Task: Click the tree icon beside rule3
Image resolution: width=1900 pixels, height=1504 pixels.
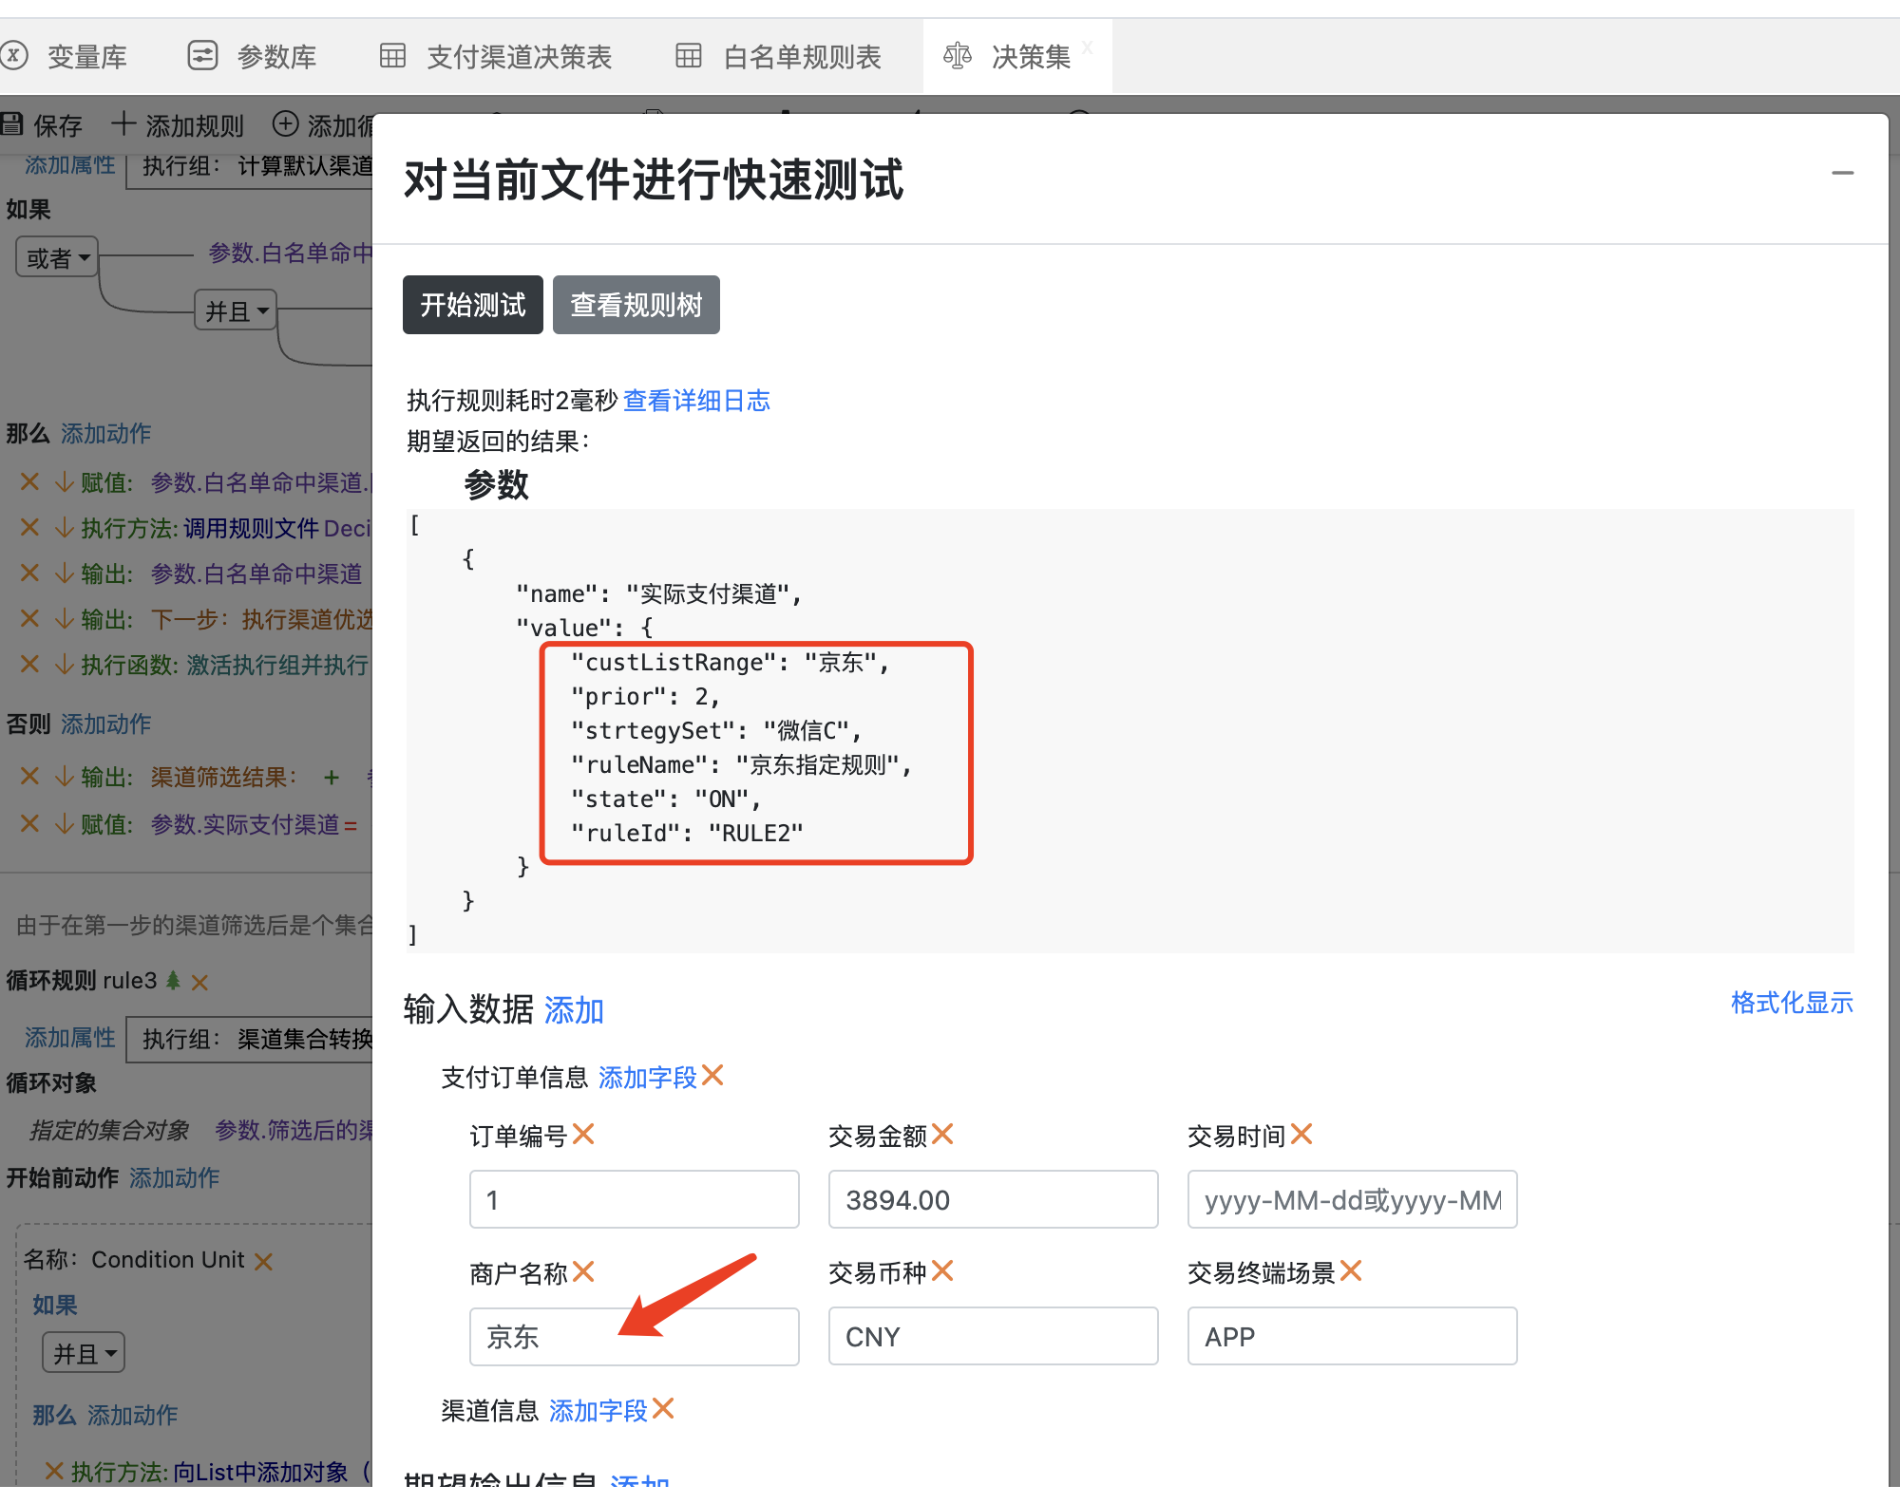Action: [x=173, y=980]
